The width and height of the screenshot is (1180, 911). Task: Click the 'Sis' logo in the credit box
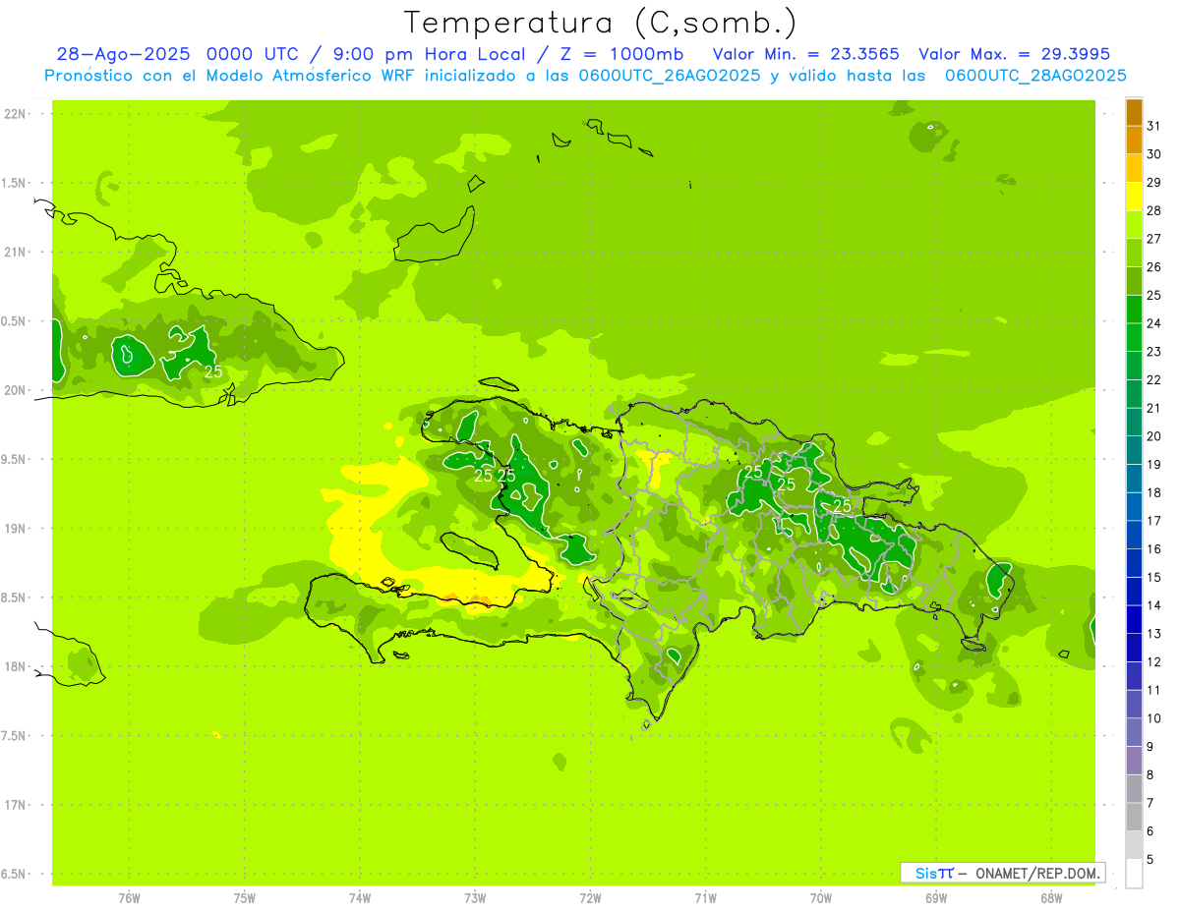click(926, 873)
